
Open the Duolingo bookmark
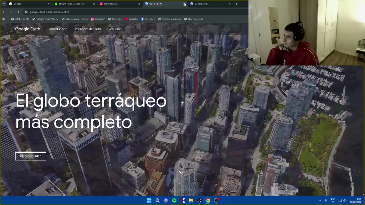tap(115, 19)
